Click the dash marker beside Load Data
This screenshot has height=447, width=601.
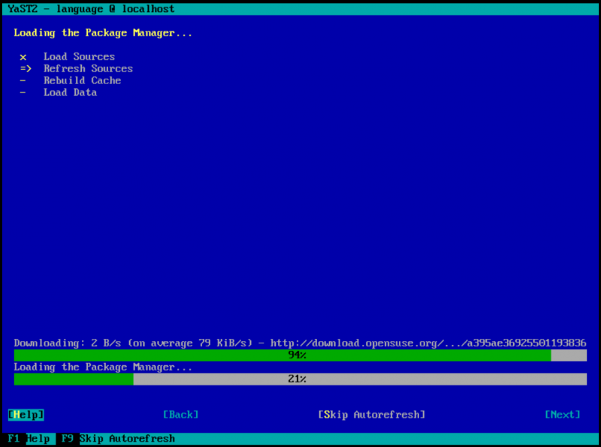click(23, 93)
